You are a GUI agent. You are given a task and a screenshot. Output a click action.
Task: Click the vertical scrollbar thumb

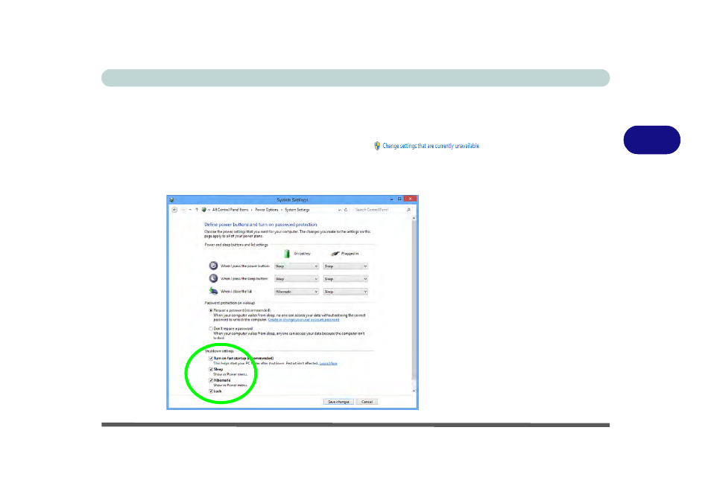click(x=414, y=300)
